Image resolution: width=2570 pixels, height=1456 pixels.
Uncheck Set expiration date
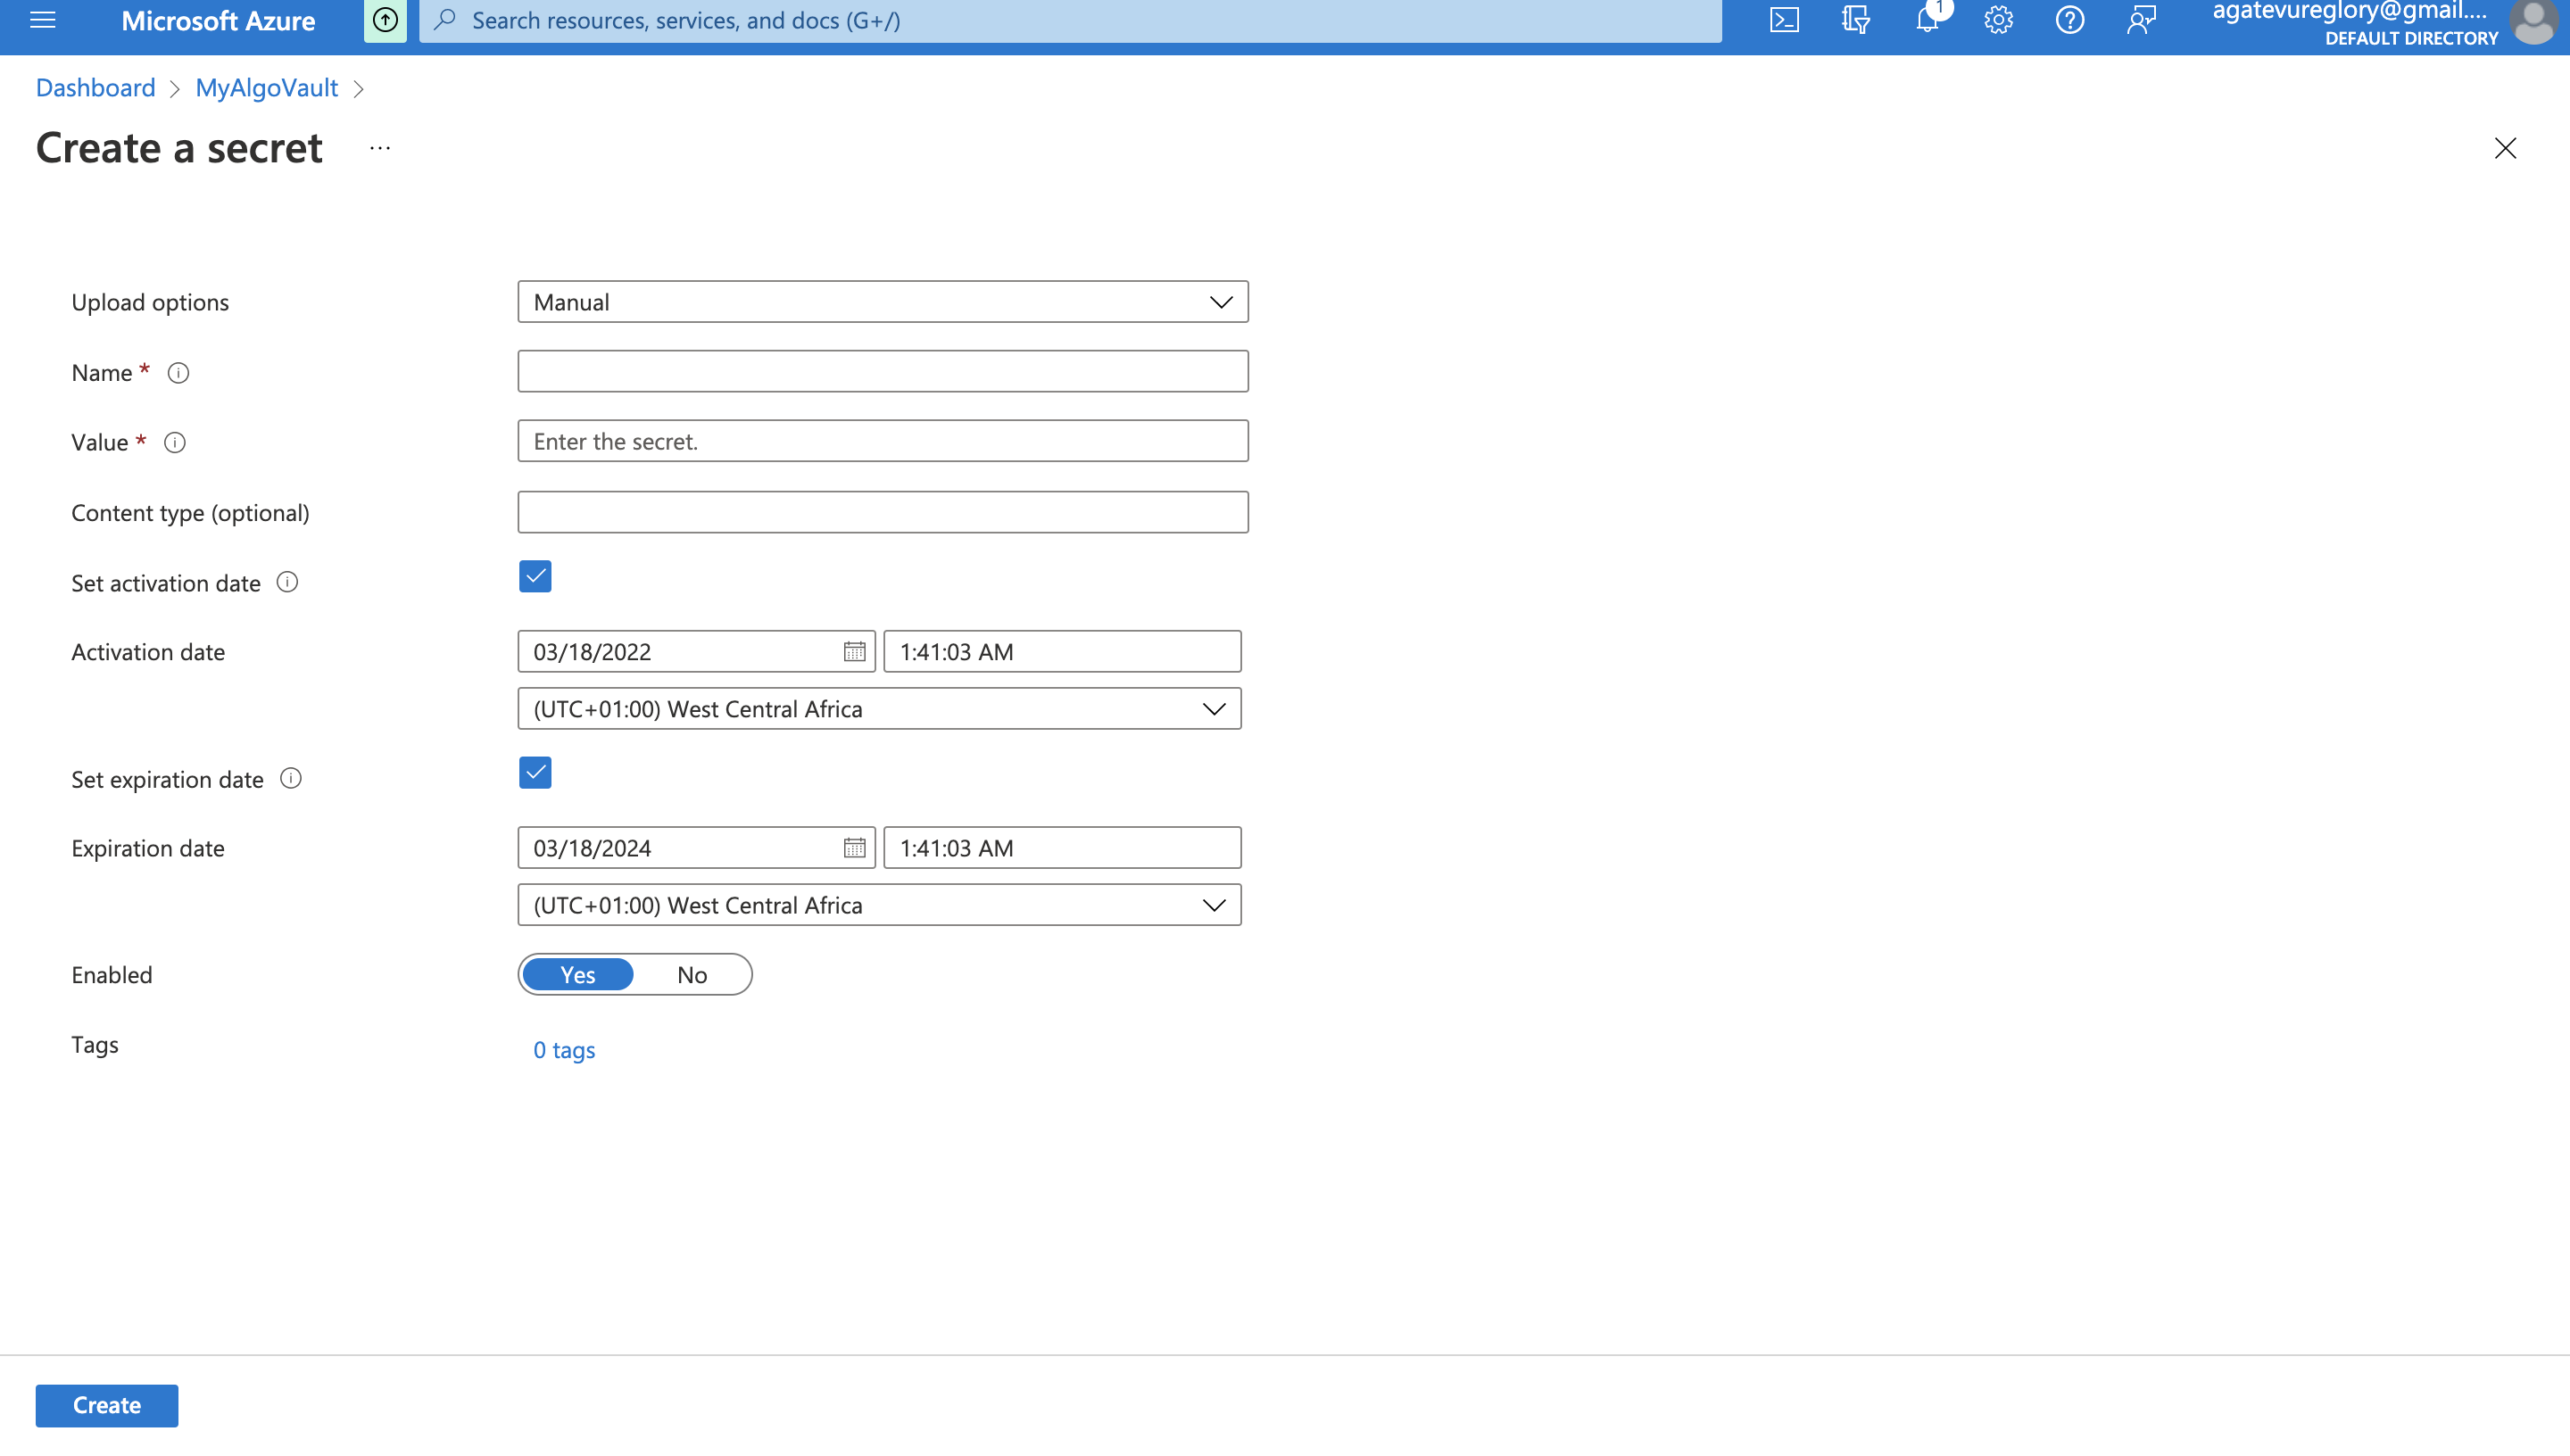click(535, 772)
